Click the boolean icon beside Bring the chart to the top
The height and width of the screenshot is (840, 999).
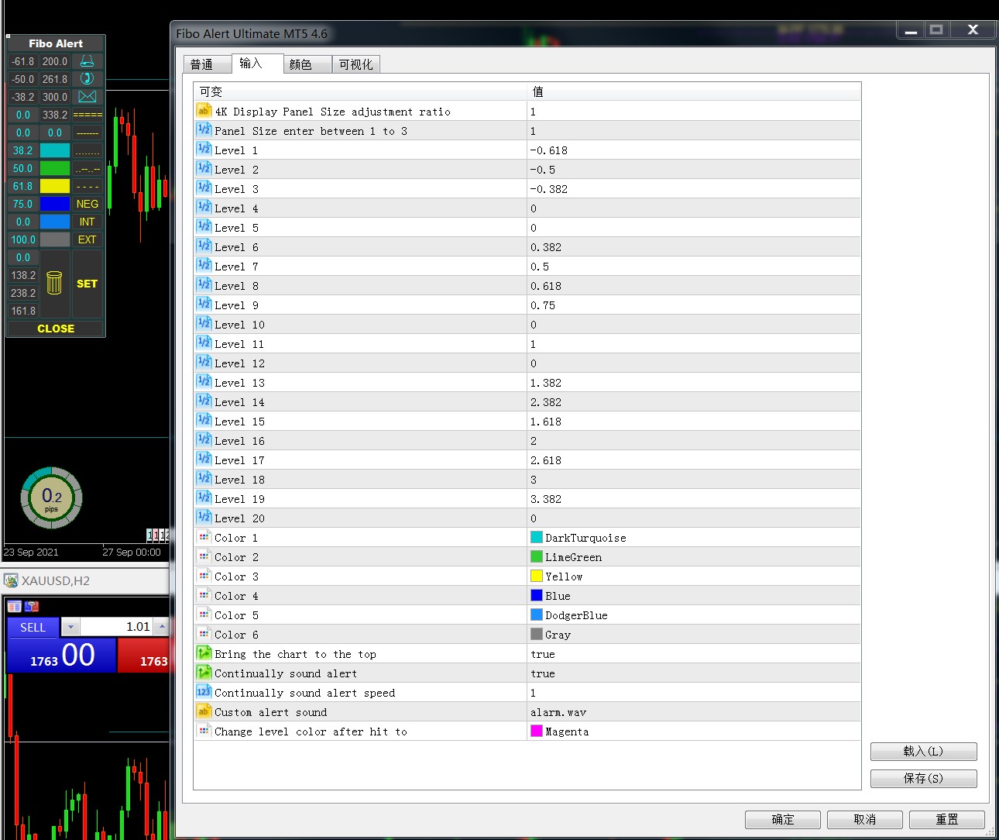[204, 653]
